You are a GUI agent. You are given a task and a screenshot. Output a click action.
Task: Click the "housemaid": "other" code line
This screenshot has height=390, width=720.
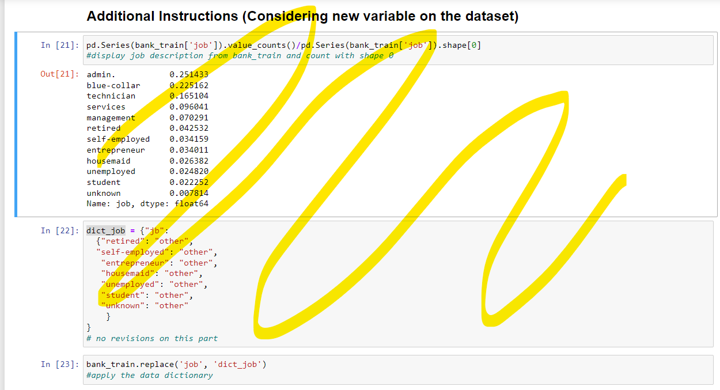pyautogui.click(x=152, y=273)
